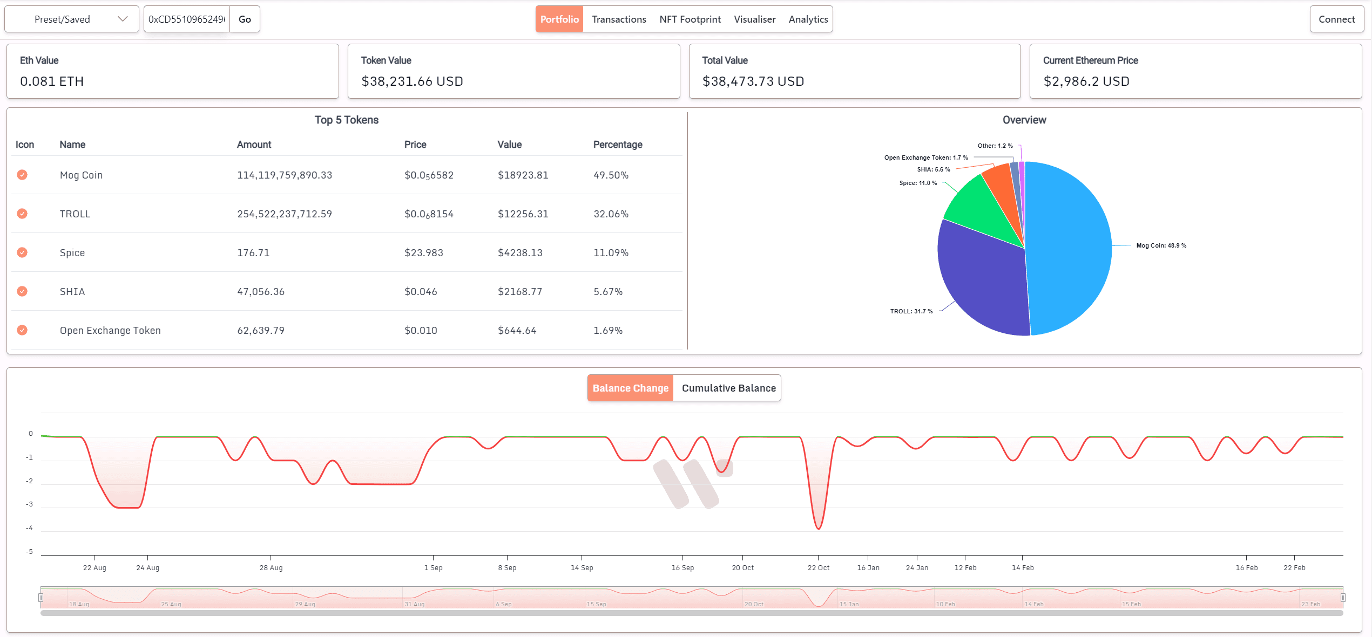Click the Token Value $38,231.66 USD
Screen dimensions: 1372x637
(412, 81)
